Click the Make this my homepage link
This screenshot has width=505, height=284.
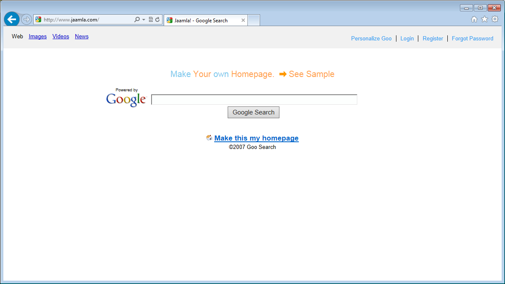pyautogui.click(x=256, y=138)
